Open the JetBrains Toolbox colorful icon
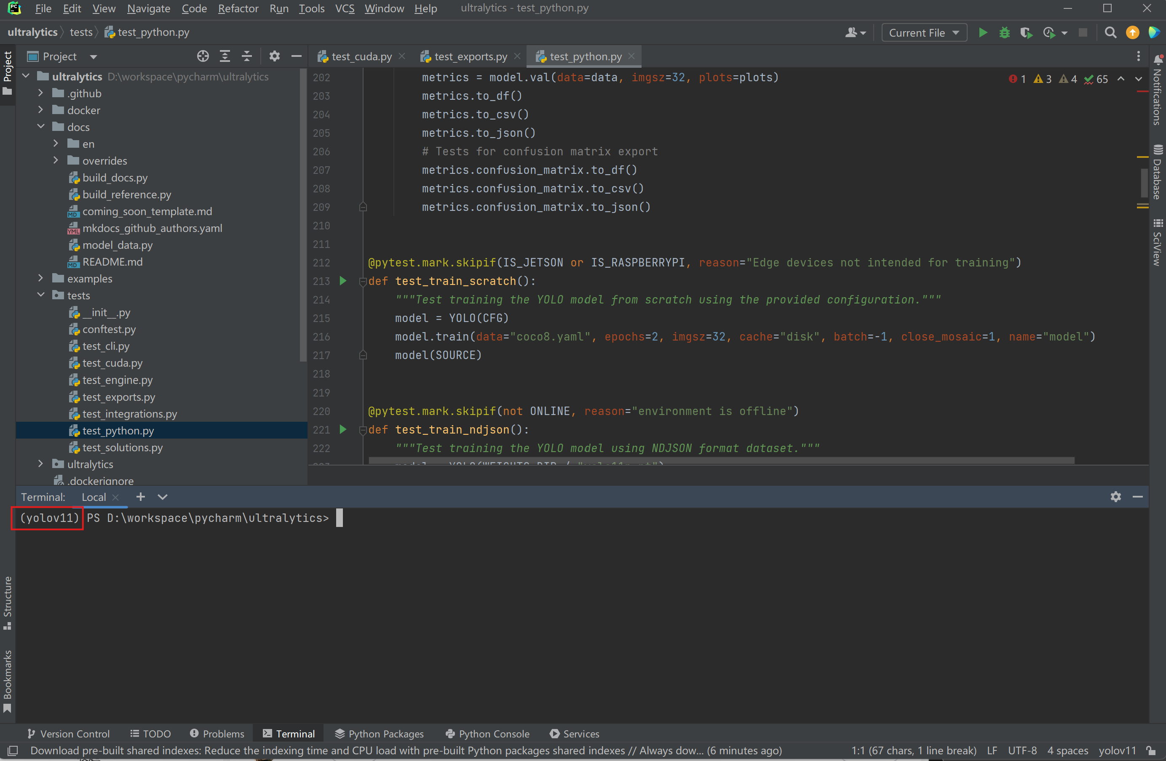 (x=1154, y=33)
